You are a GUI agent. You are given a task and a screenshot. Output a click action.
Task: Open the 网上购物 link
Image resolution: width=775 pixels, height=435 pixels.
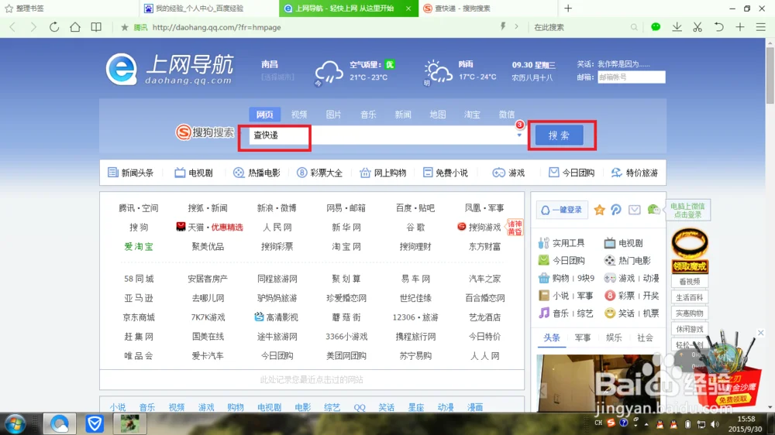pos(383,173)
